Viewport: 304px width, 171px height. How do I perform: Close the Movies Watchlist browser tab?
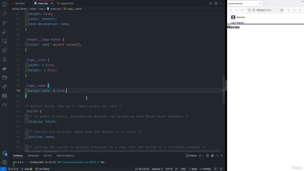pos(260,3)
